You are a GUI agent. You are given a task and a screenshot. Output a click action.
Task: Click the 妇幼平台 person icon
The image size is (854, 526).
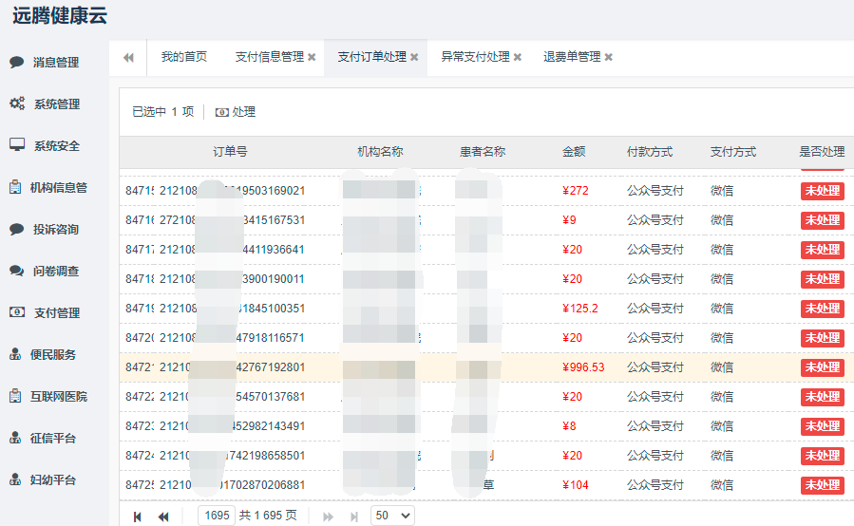[x=15, y=479]
